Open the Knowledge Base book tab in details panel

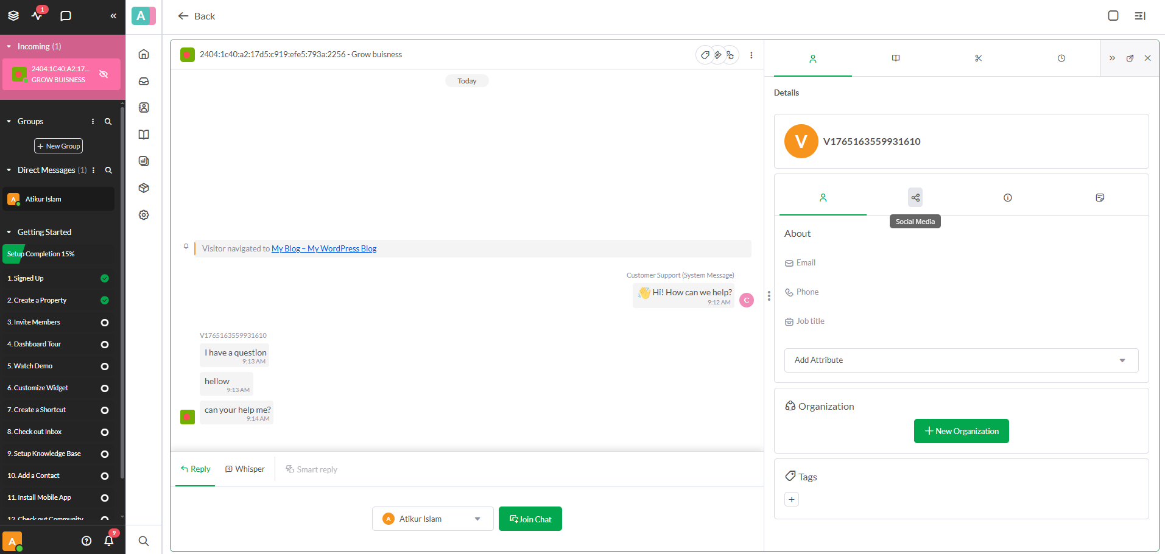tap(896, 58)
